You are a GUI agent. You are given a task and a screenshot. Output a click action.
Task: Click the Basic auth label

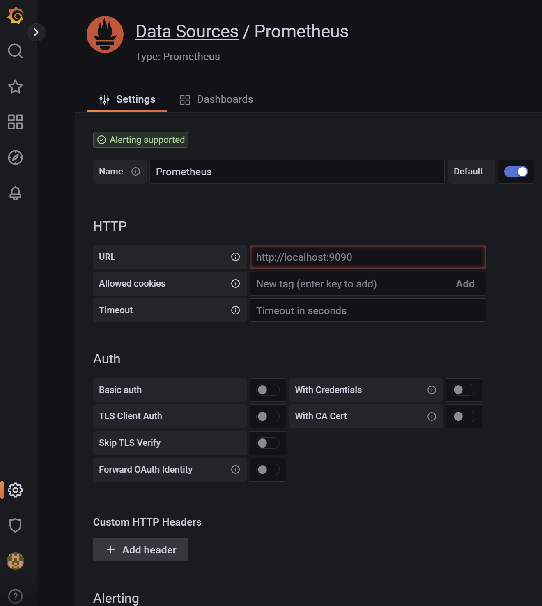pos(120,390)
